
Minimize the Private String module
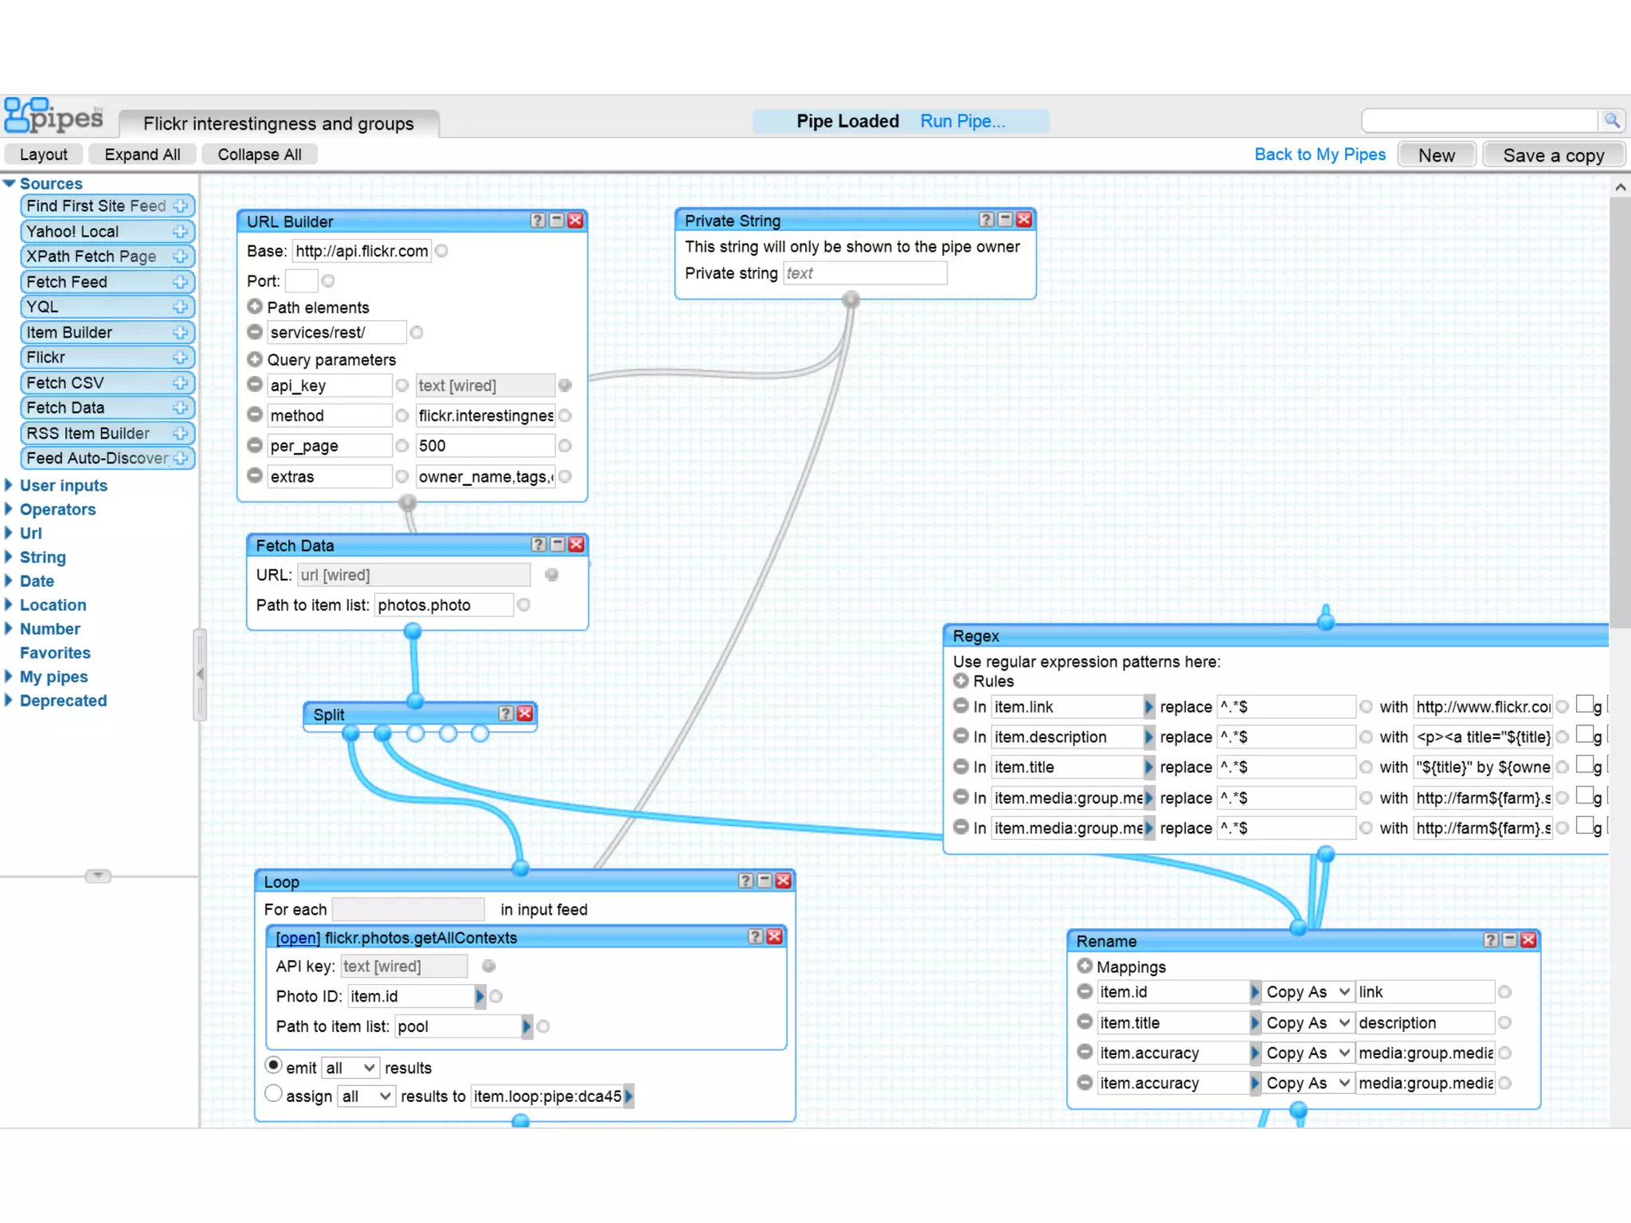point(1005,220)
